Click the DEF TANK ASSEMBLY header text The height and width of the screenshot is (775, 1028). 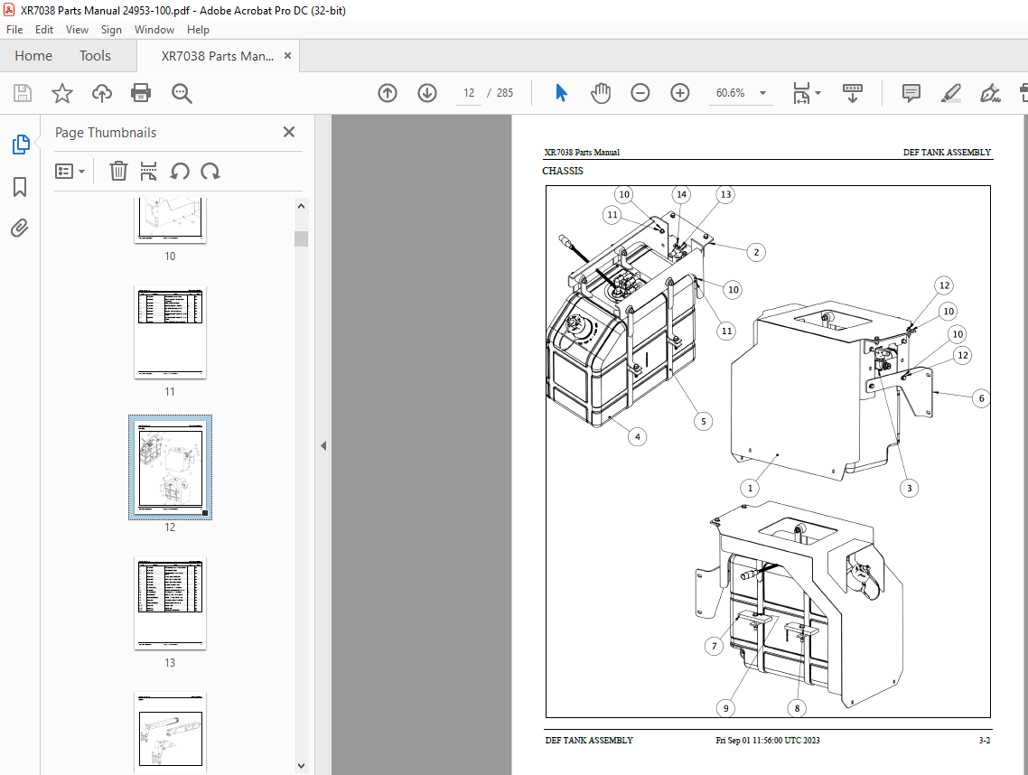947,152
